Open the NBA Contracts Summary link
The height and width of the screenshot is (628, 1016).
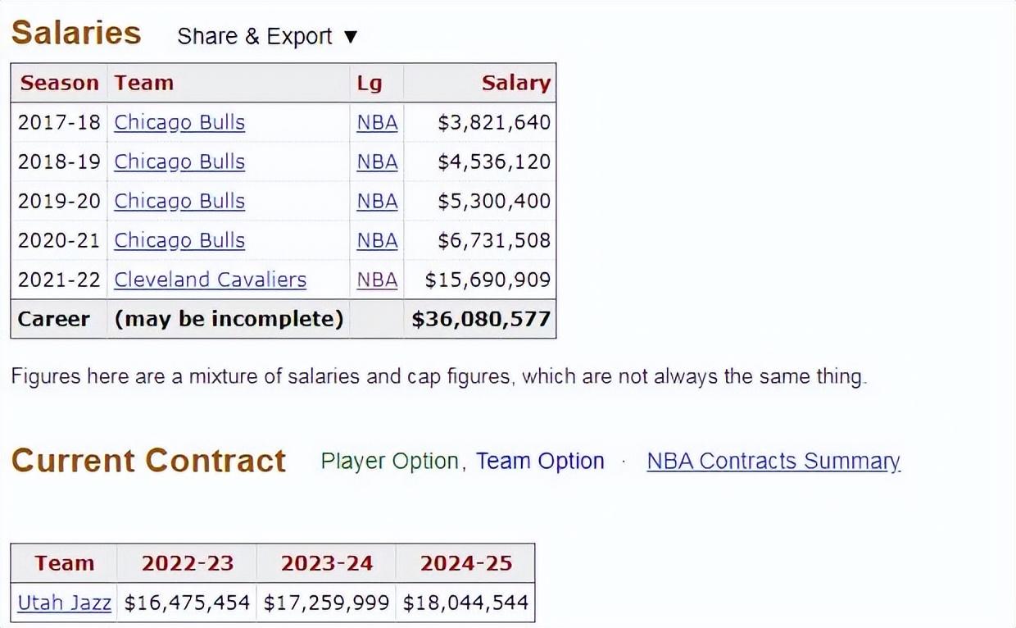[773, 462]
